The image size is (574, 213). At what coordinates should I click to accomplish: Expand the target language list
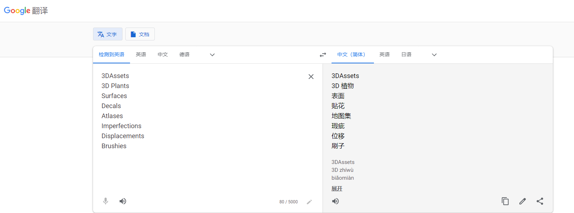point(434,55)
